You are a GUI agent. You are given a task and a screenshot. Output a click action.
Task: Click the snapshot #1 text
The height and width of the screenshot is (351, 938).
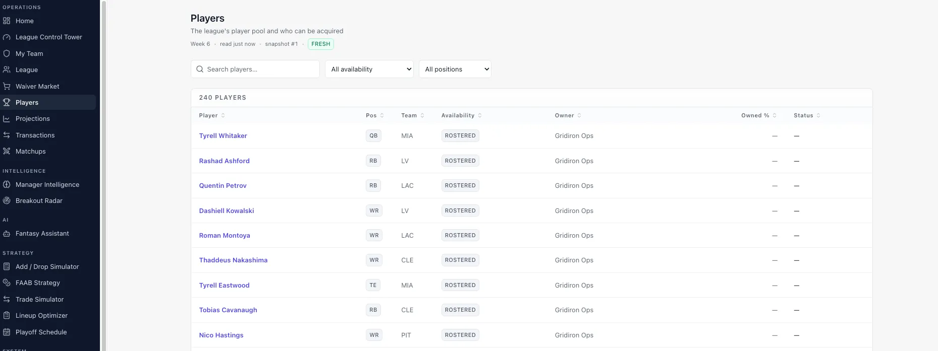[x=282, y=44]
